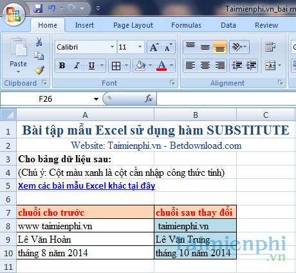Viewport: 296px width, 273px height.
Task: Click the Name Box showing F26
Action: (x=46, y=99)
